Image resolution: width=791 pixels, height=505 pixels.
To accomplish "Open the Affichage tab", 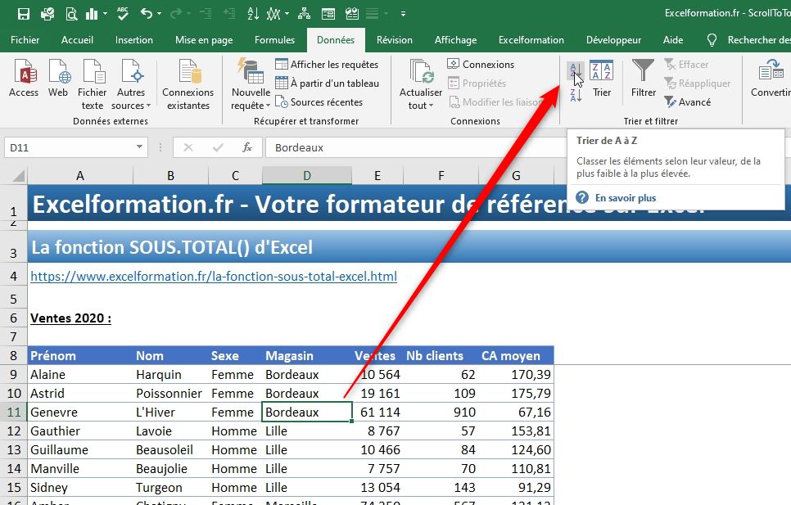I will [x=455, y=40].
